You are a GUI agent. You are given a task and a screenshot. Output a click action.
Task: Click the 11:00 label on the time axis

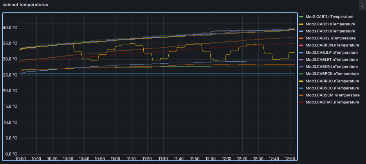click(115, 159)
